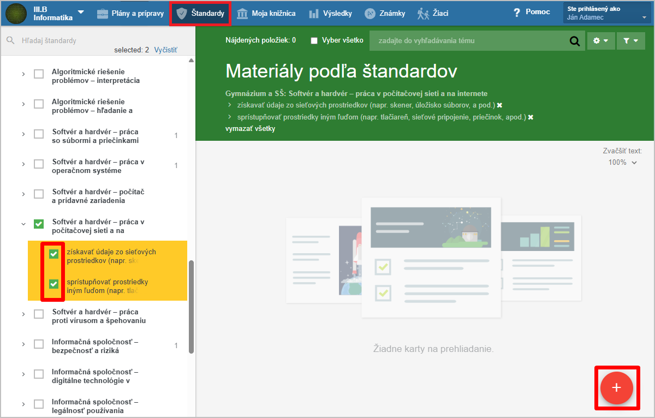Remove the 'sprístupňovať prostriedky' filter with its X

tap(531, 117)
